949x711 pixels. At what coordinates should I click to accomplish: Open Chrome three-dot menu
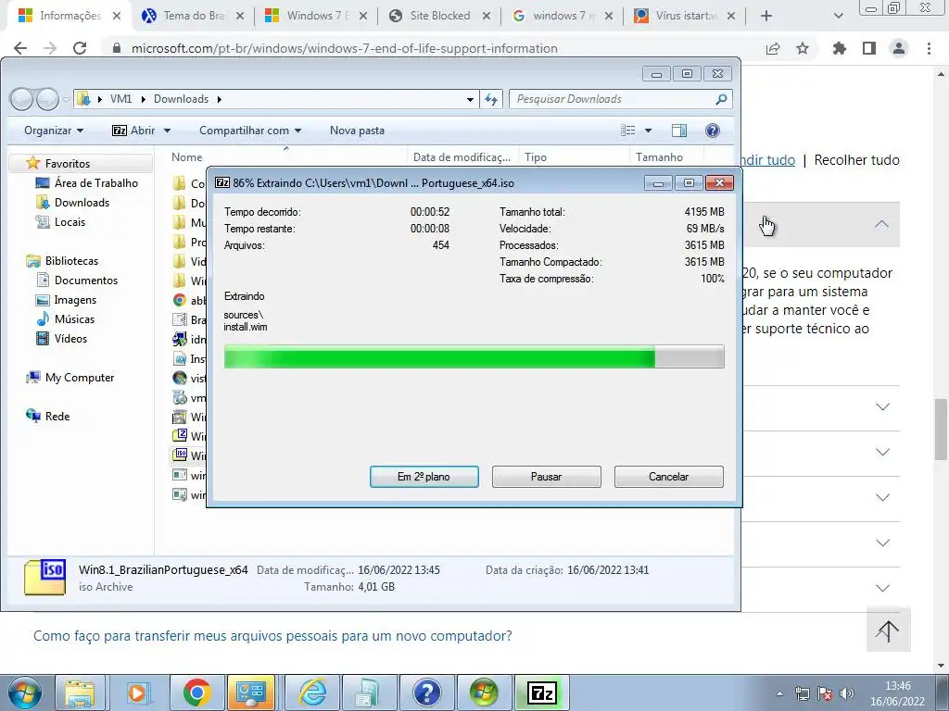929,48
